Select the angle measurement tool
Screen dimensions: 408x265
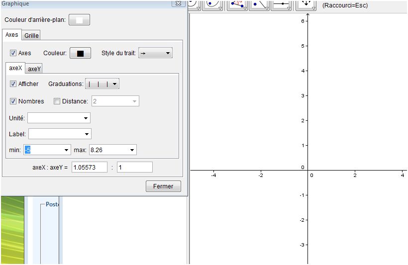click(x=237, y=4)
